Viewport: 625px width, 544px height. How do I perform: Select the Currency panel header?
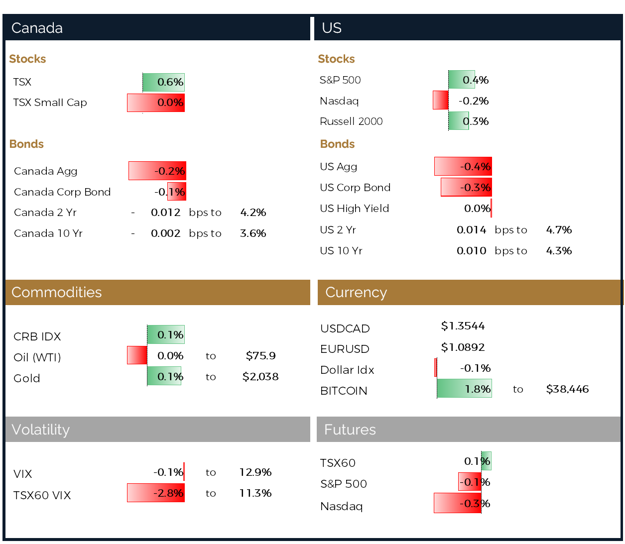[356, 293]
